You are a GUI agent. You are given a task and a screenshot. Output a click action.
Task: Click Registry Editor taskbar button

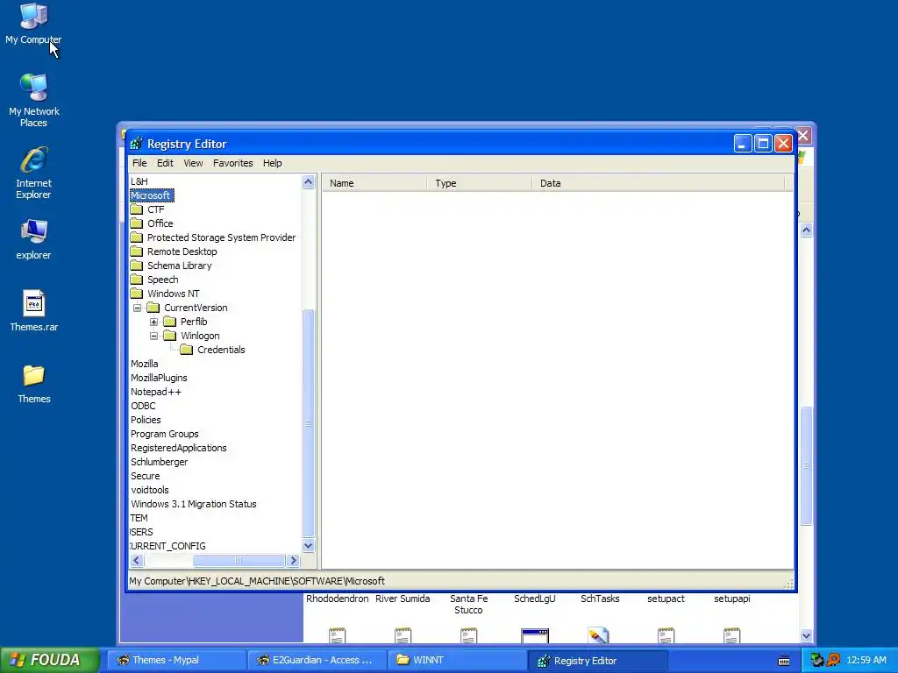[597, 661]
